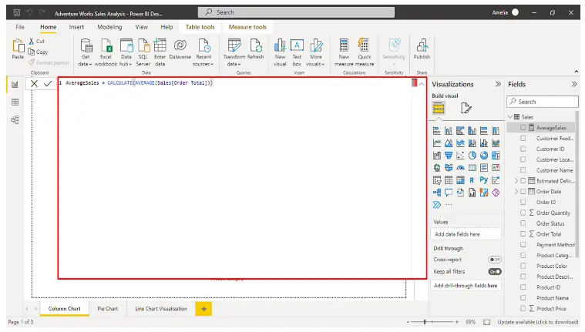Image resolution: width=585 pixels, height=332 pixels.
Task: Commit the formula with the checkmark icon
Action: [48, 83]
